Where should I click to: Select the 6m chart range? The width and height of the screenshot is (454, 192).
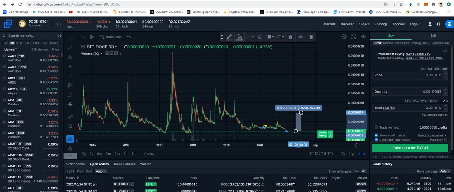100,153
